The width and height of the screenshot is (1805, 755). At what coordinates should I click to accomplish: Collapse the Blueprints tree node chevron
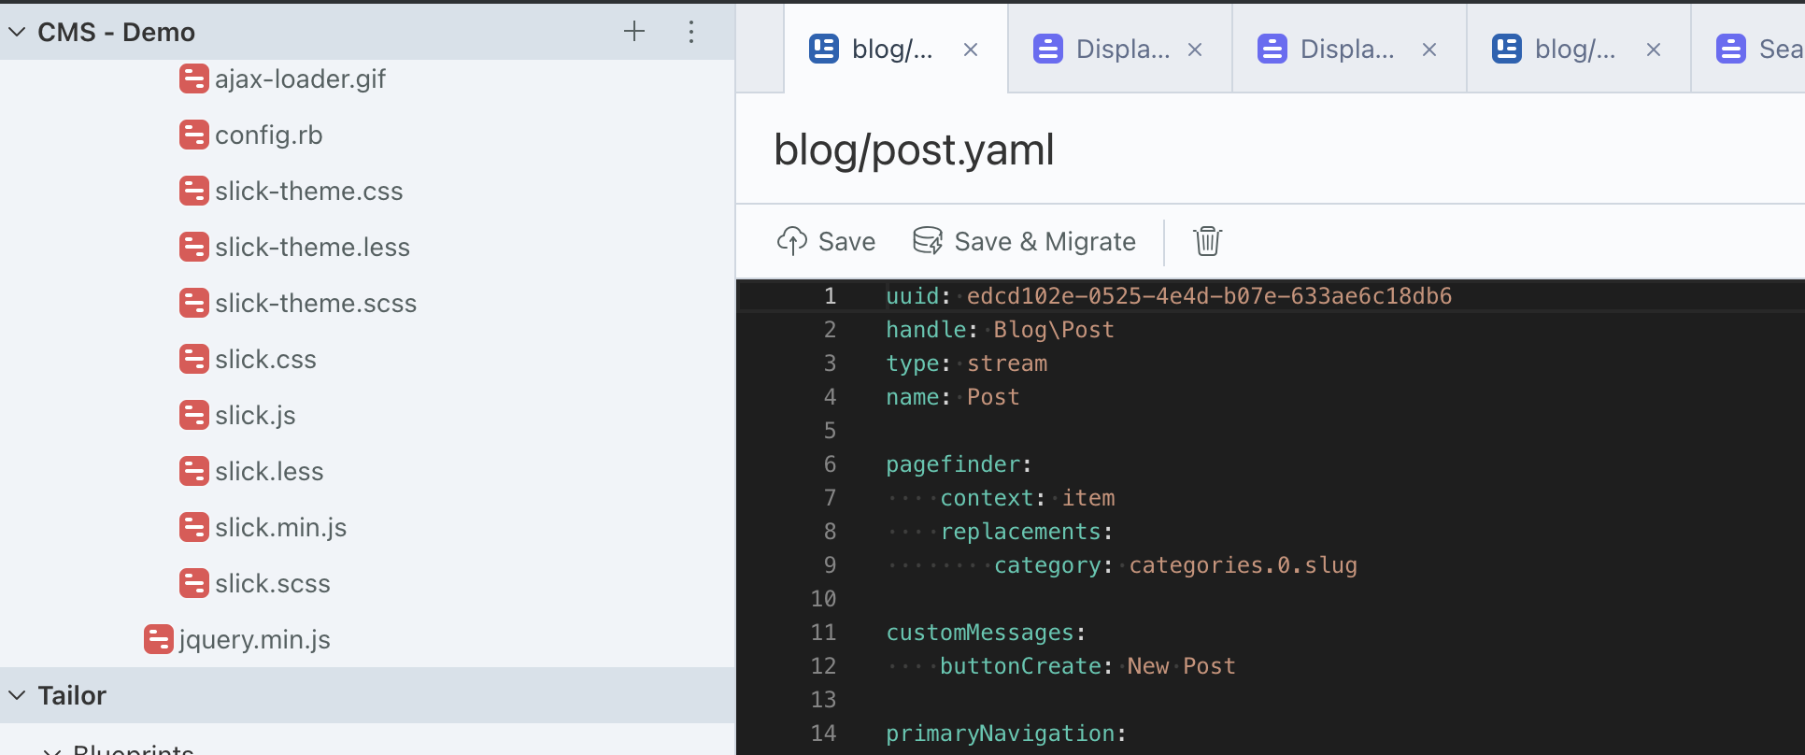[x=53, y=750]
